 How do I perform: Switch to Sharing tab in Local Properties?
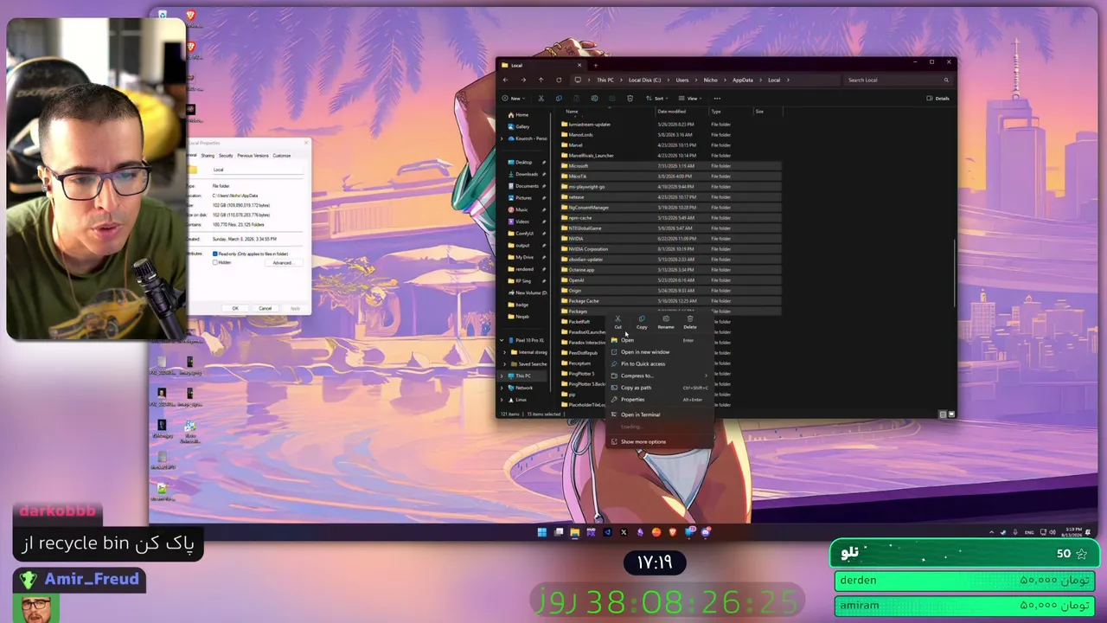208,156
